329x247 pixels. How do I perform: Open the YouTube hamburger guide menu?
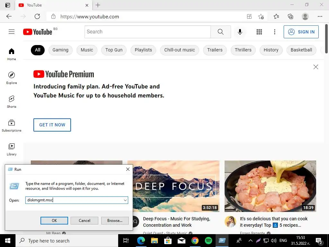(x=12, y=32)
